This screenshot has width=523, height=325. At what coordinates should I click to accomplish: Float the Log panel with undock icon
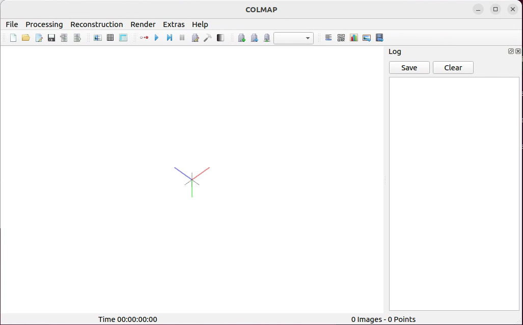coord(511,51)
